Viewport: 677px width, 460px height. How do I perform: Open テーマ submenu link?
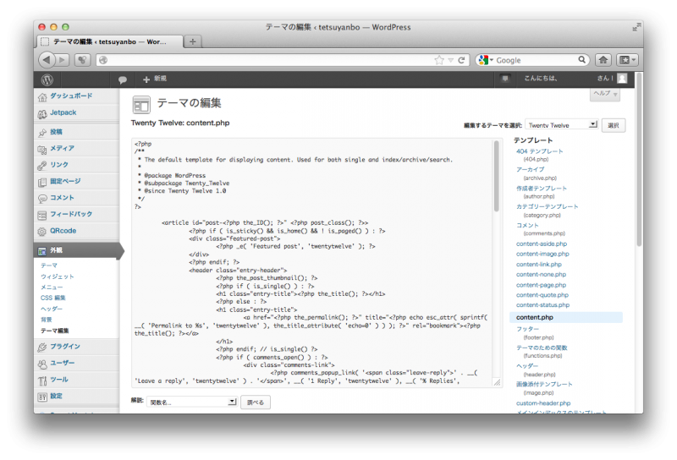click(49, 266)
